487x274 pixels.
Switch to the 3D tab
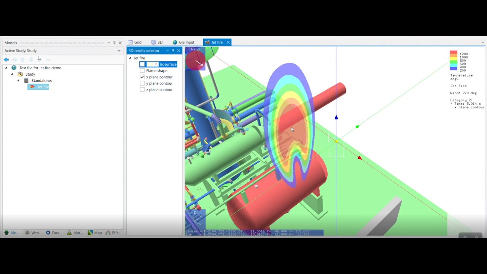(157, 42)
